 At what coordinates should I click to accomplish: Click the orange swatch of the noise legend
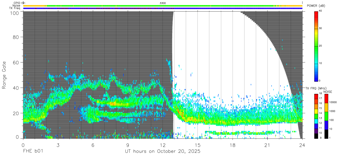[x=326, y=107]
